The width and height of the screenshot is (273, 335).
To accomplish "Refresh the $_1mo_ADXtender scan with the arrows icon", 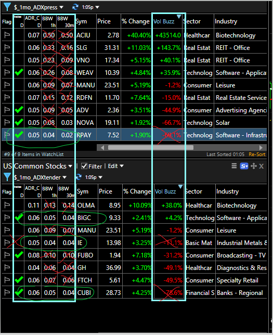I will pyautogui.click(x=79, y=177).
